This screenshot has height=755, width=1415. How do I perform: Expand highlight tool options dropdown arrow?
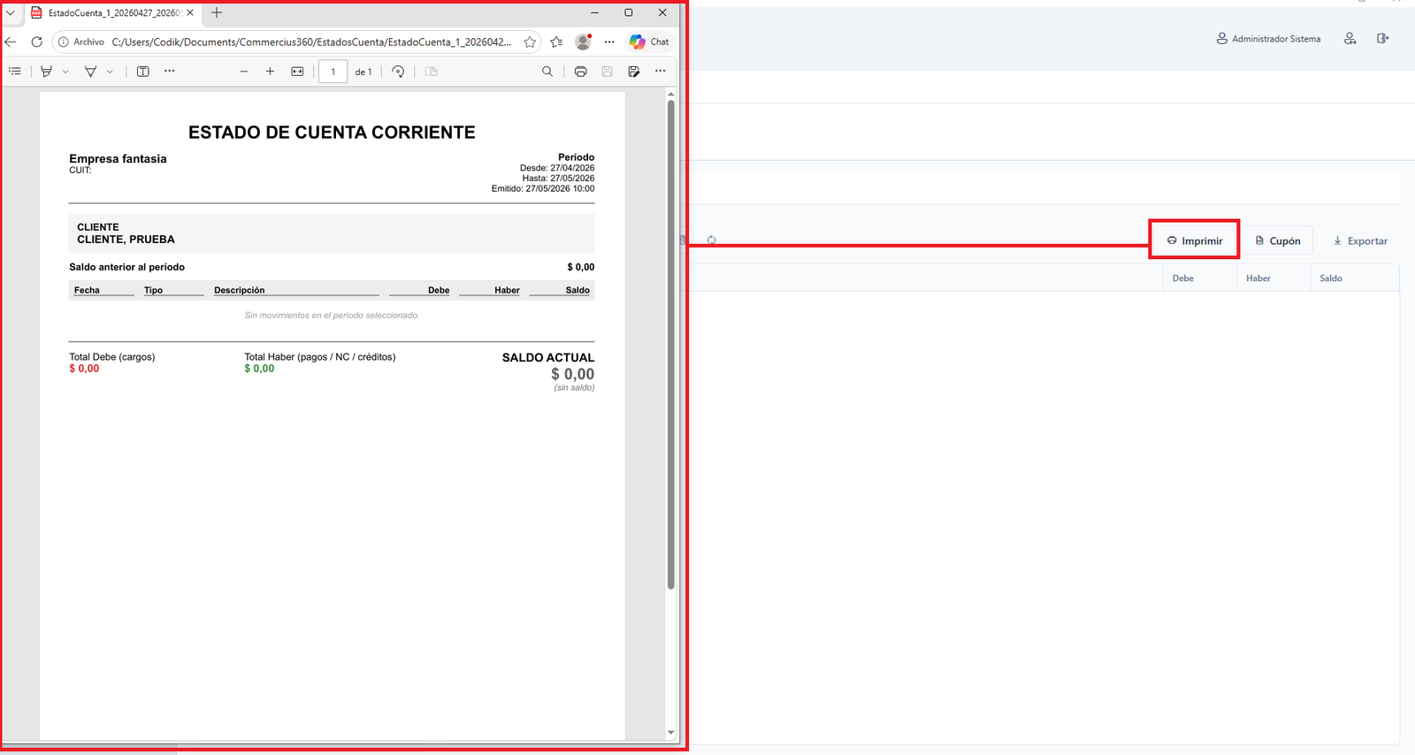pos(110,72)
